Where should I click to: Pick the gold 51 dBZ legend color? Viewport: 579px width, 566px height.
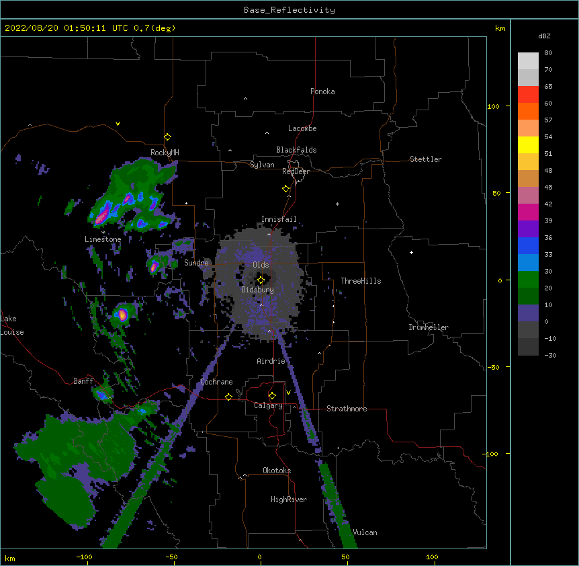tap(528, 162)
